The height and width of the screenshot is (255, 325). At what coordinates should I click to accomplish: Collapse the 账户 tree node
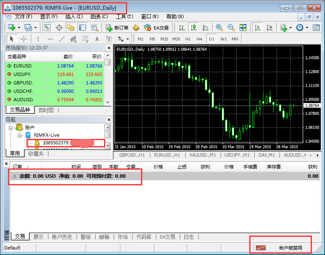click(x=11, y=128)
